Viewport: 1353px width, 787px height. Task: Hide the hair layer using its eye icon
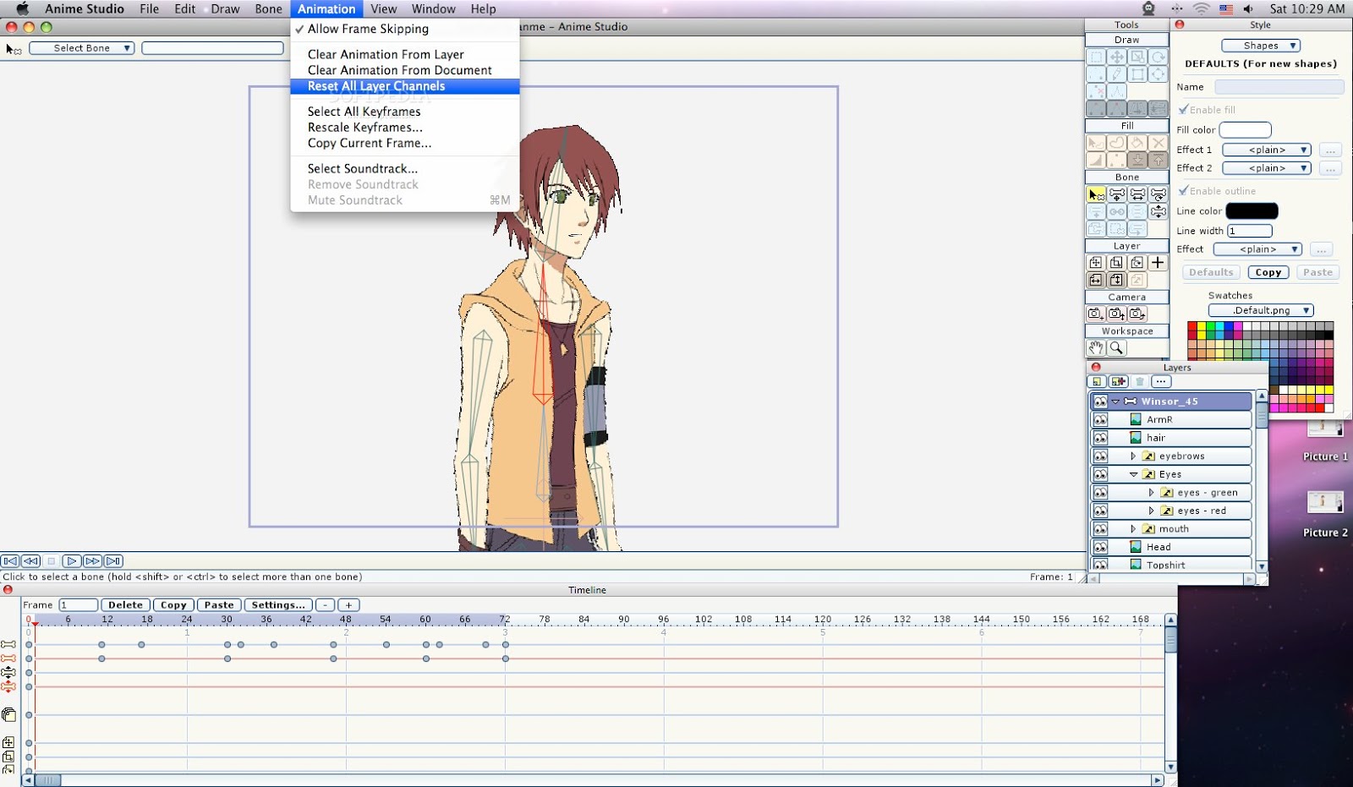pyautogui.click(x=1099, y=438)
